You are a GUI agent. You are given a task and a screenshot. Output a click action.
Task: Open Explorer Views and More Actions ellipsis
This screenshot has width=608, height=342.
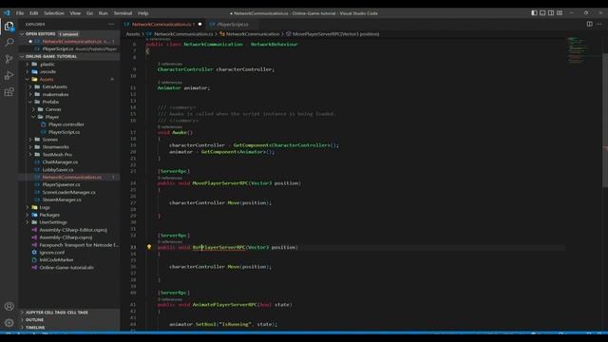pyautogui.click(x=112, y=24)
